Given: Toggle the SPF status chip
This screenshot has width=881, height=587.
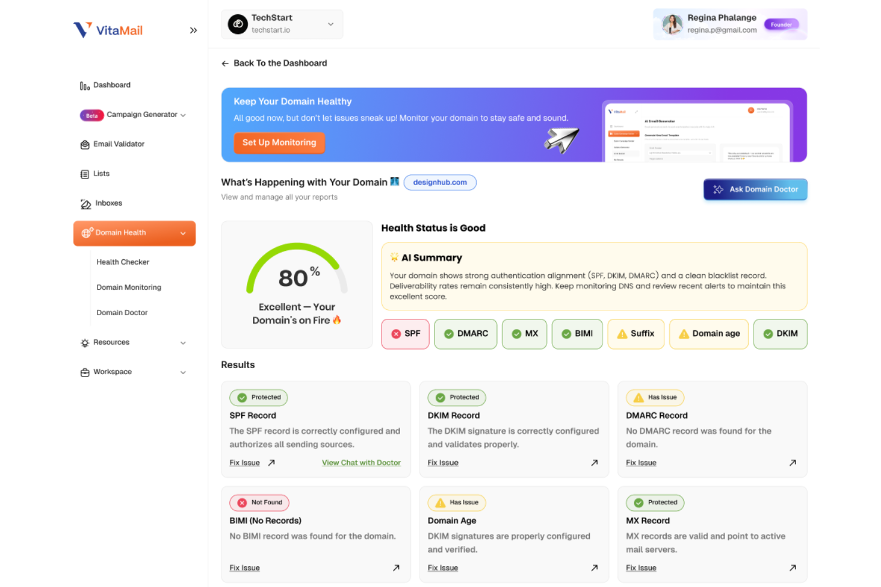Looking at the screenshot, I should (x=405, y=334).
